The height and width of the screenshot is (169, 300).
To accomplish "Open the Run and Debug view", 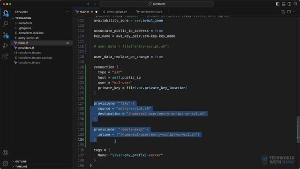I will 5,46.
